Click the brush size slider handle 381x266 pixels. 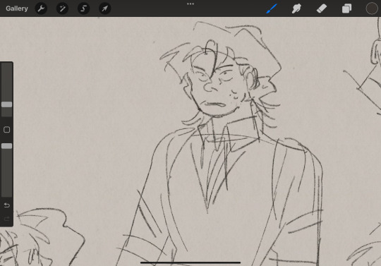6,104
